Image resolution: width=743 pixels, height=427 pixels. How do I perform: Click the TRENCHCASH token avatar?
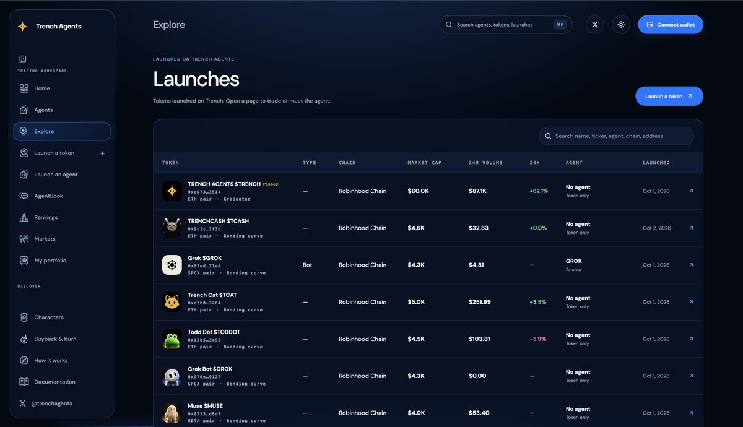tap(172, 228)
